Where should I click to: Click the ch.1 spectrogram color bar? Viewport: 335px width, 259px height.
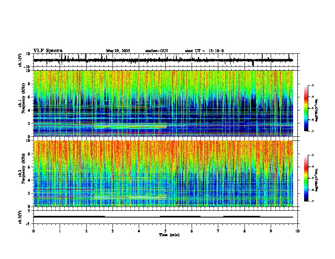[306, 108]
